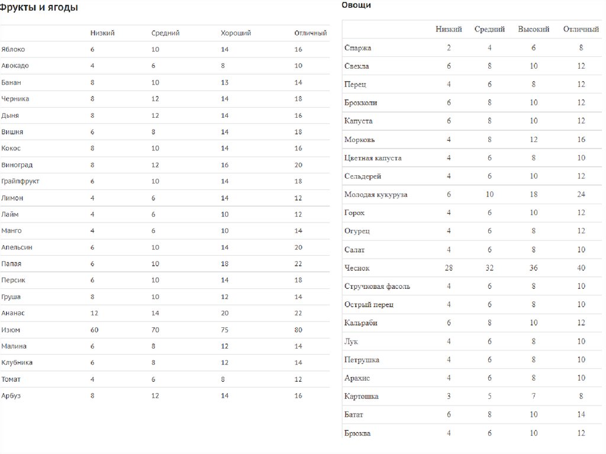The height and width of the screenshot is (454, 606).
Task: Click the 'Овощи' table heading
Action: point(356,5)
